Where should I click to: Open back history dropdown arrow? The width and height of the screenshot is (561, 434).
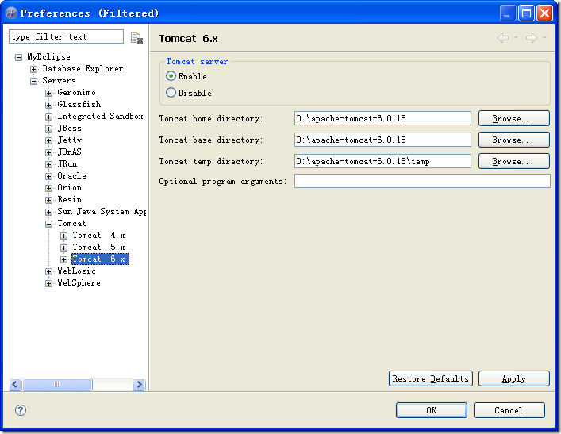tap(516, 37)
